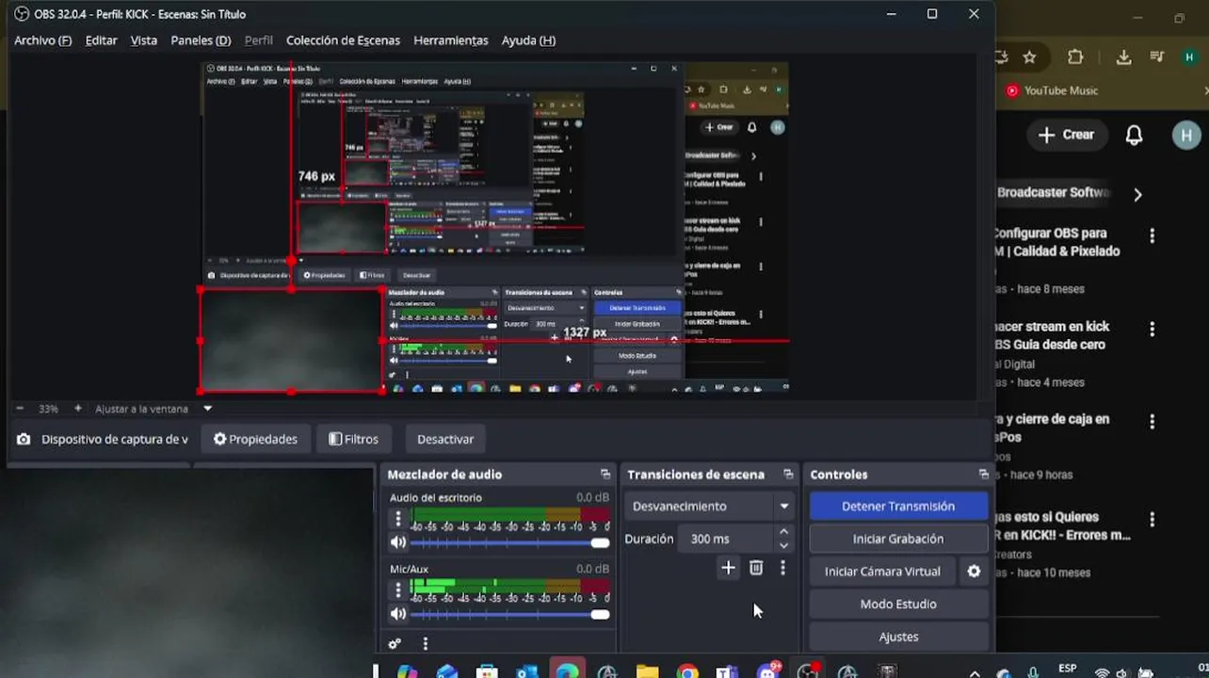Mute the Audio del escritorio speaker

pos(398,542)
